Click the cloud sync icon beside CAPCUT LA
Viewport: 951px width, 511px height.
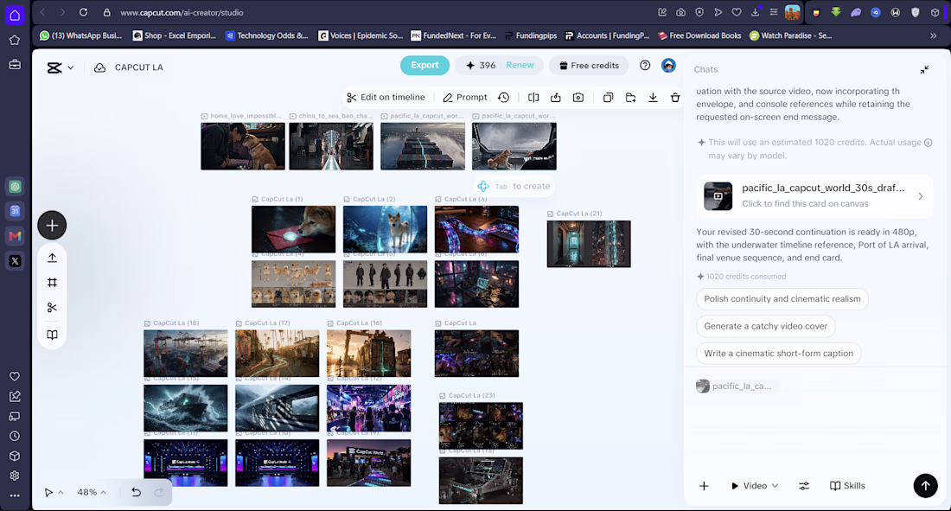pyautogui.click(x=99, y=67)
